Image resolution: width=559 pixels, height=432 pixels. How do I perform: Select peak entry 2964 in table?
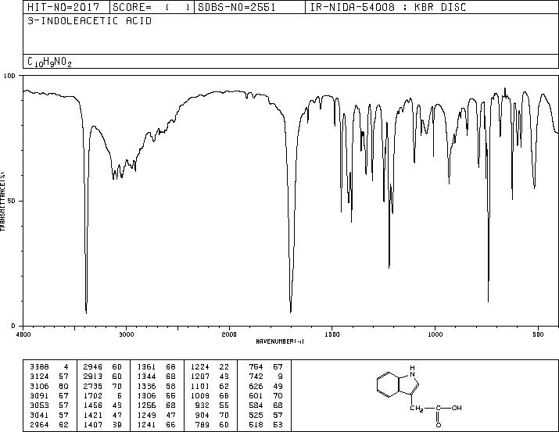(49, 425)
